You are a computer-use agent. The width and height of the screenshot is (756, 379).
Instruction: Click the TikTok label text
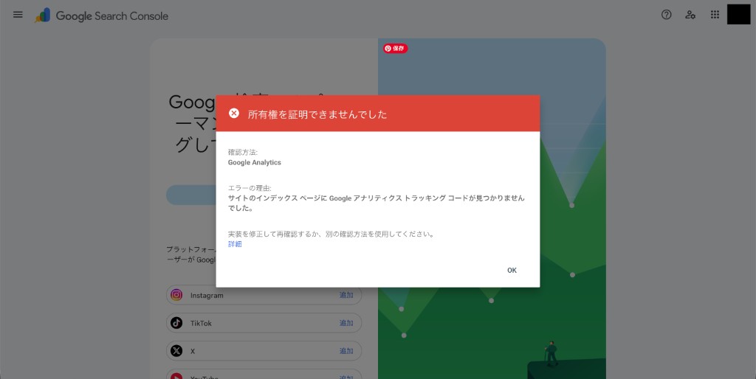[201, 323]
